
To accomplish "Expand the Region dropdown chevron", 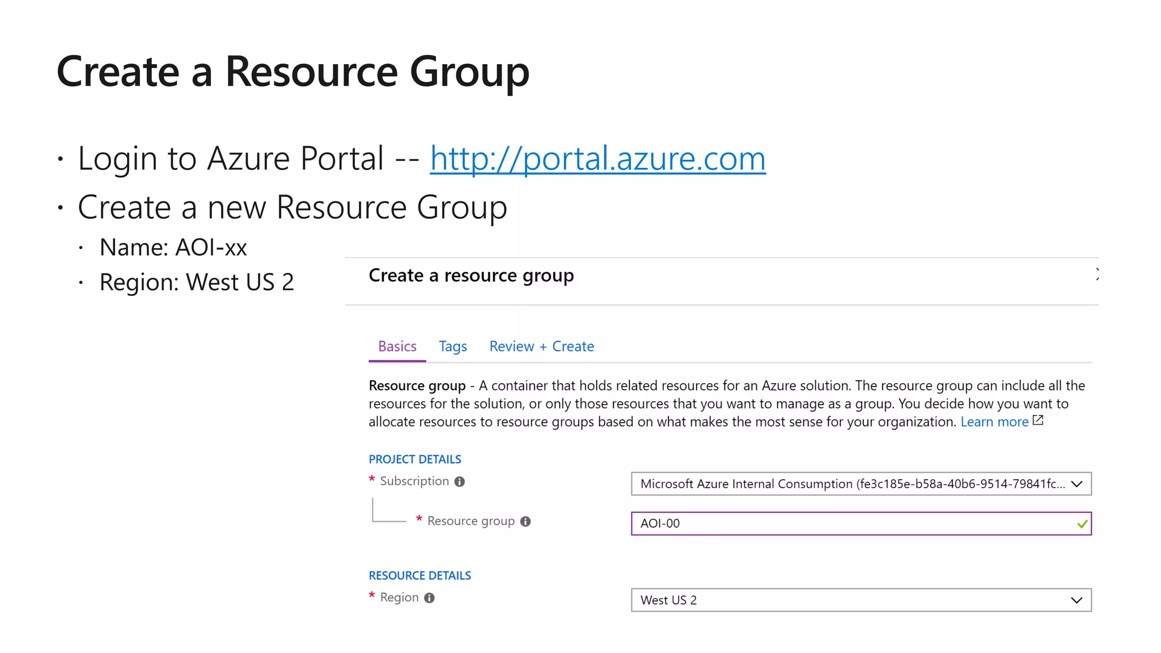I will coord(1077,600).
